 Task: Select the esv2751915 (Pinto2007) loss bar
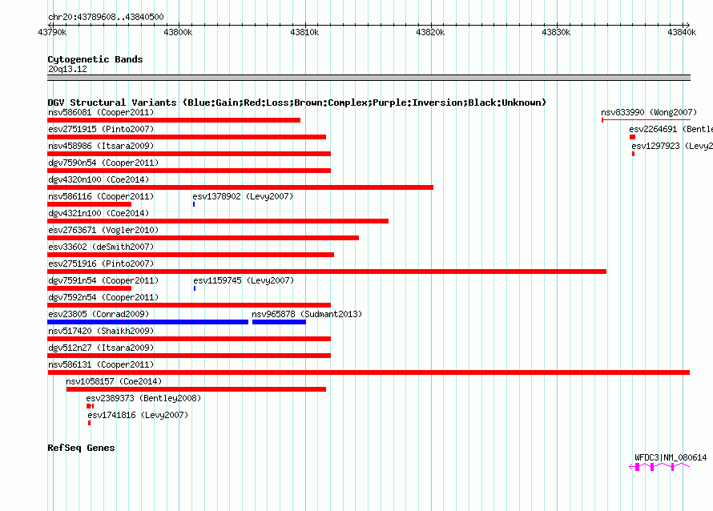point(187,137)
